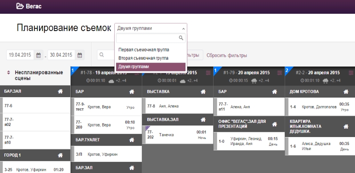Select the highlighted Двумя группами option
Screen dimensions: 355x173
150,67
